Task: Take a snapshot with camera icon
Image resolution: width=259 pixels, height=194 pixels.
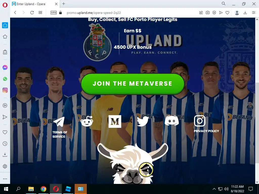Action: [x=208, y=13]
